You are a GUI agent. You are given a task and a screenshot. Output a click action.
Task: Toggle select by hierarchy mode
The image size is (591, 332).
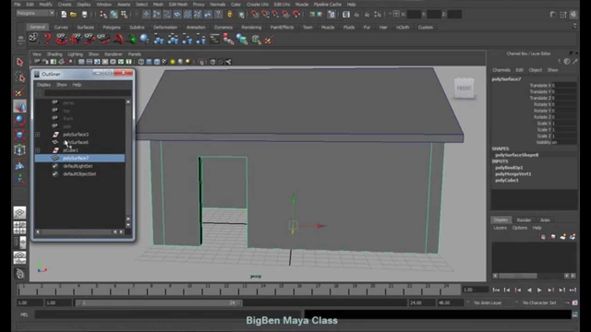click(x=104, y=14)
